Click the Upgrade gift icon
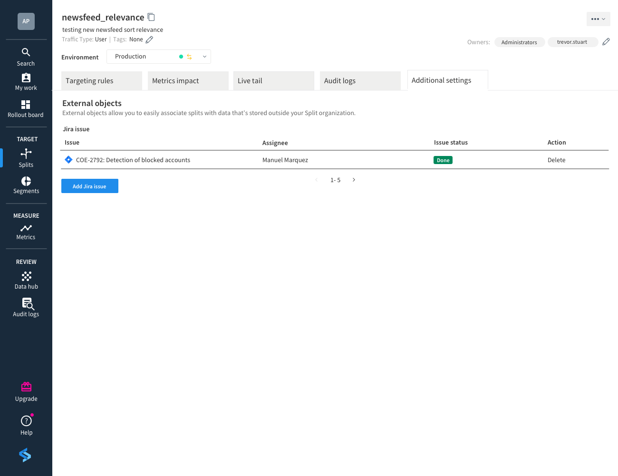618x476 pixels. coord(26,387)
